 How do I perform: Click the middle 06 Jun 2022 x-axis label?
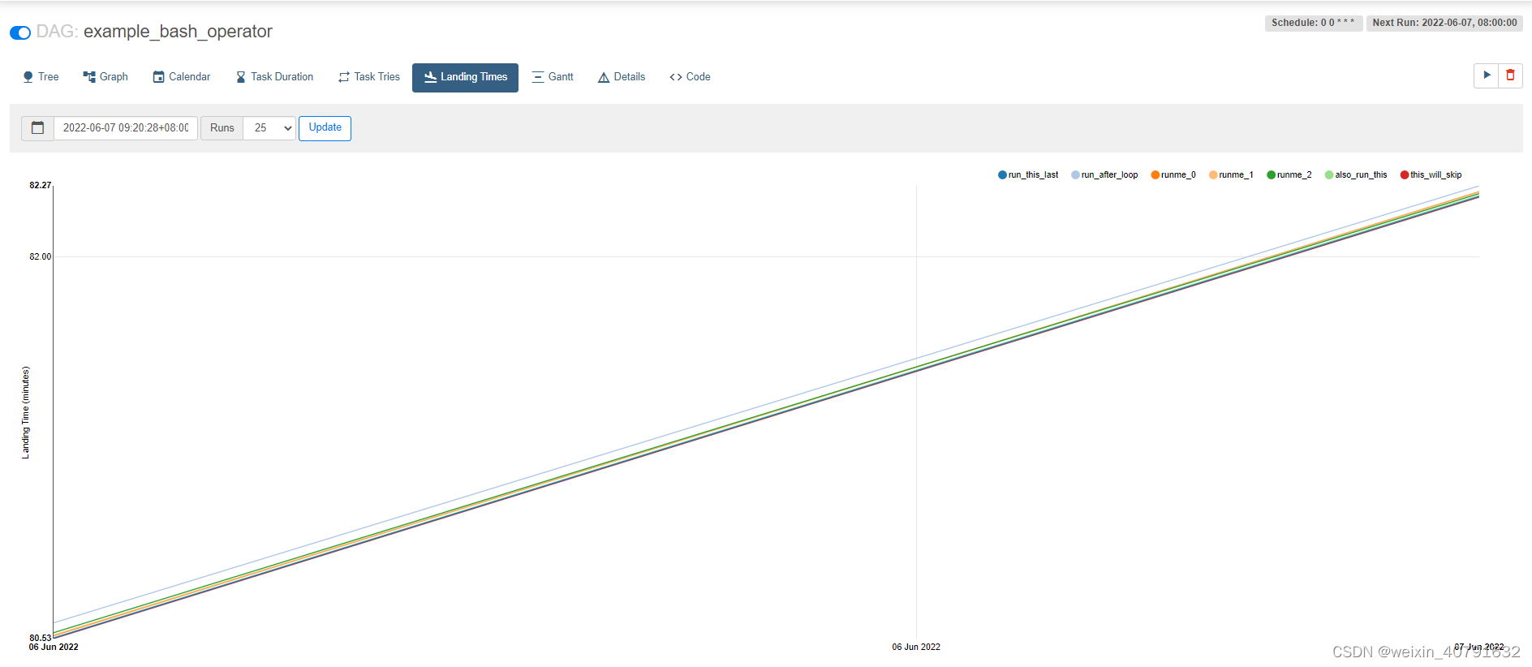[x=916, y=648]
